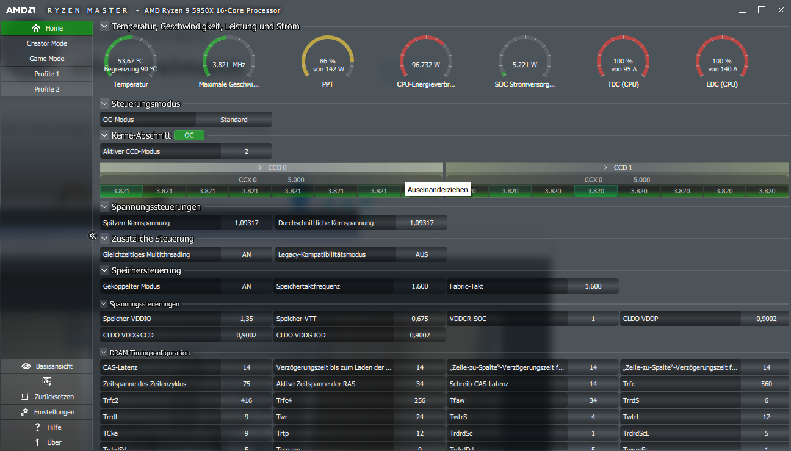Click the Speicher-VTT value 0,675
Screen dimensions: 791x451
(420, 319)
